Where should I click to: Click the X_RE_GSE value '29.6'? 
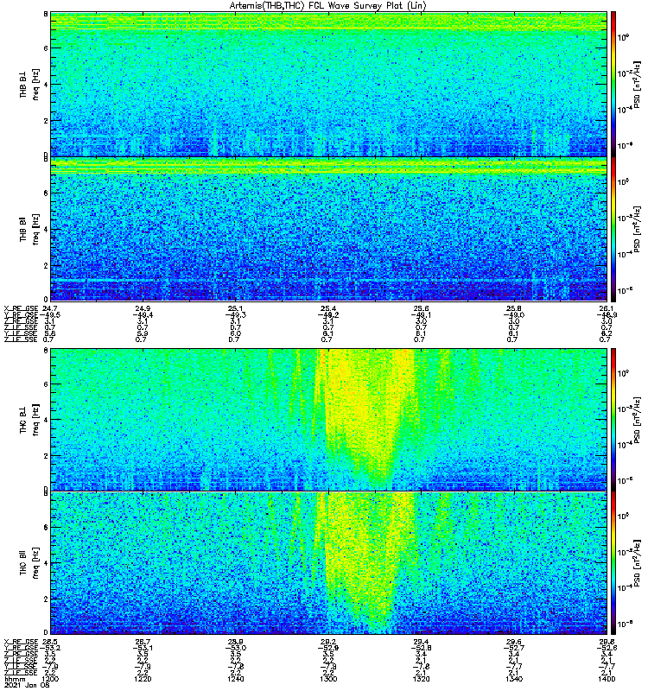514,642
